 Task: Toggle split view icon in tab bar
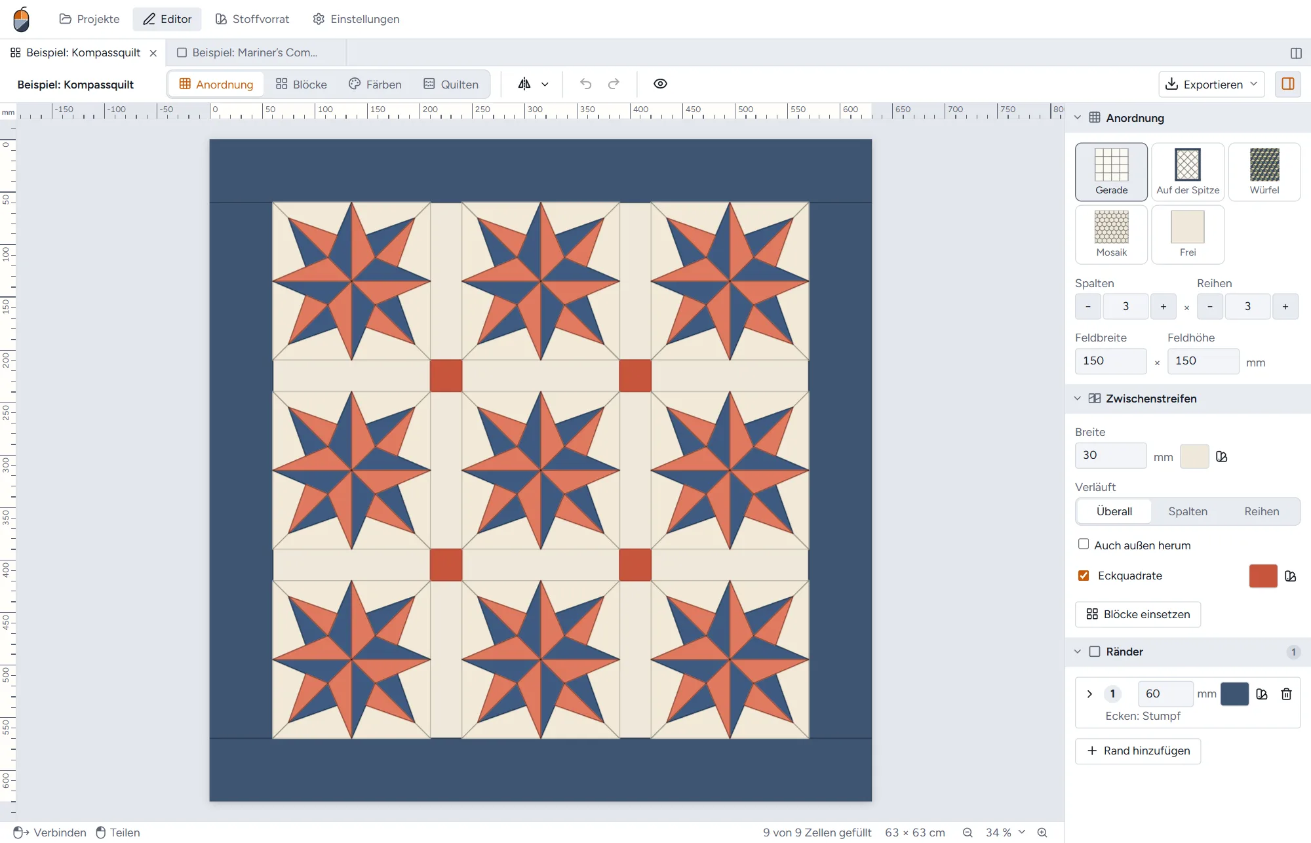pyautogui.click(x=1296, y=53)
